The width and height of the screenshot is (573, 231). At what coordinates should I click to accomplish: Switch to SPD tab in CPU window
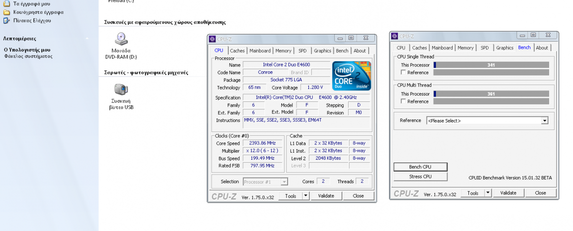303,51
